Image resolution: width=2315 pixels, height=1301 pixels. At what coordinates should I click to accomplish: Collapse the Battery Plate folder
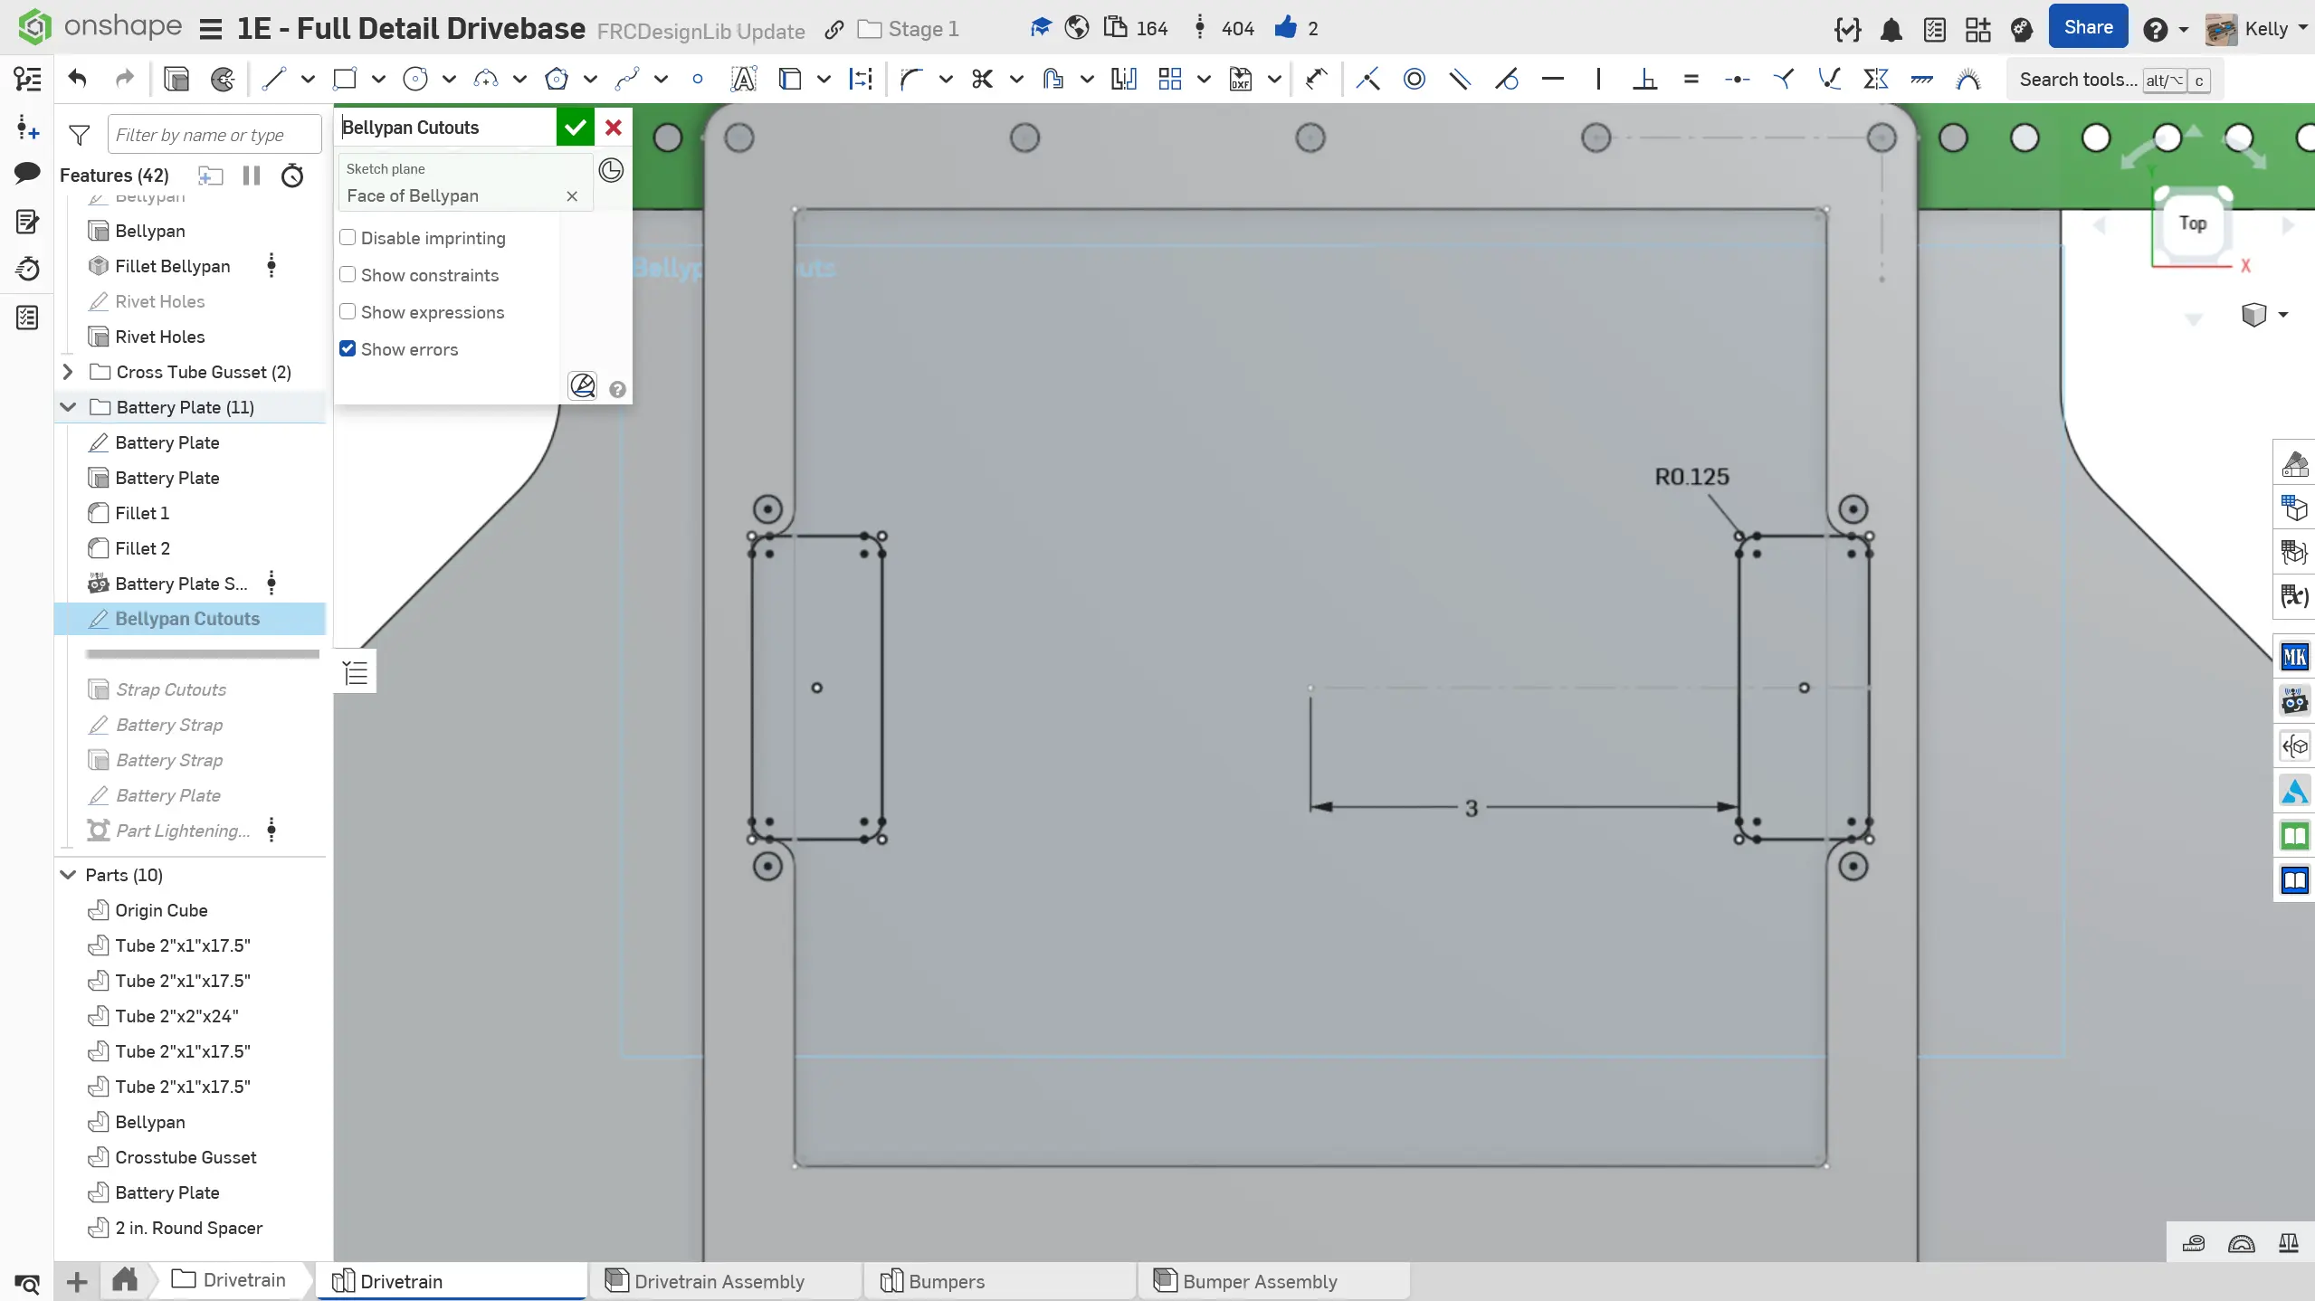[68, 407]
